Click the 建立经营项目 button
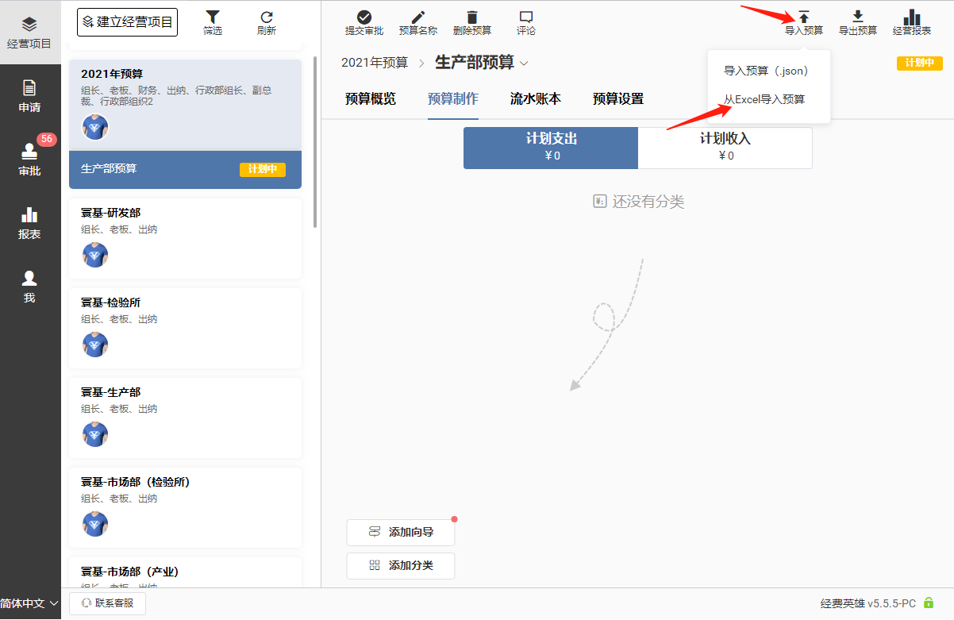 tap(127, 22)
